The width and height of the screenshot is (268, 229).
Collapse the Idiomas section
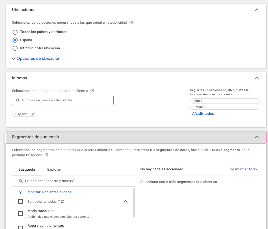(x=257, y=78)
